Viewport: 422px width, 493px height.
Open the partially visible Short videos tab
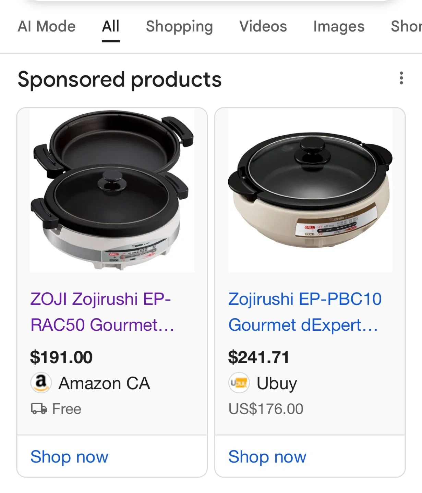pos(407,26)
